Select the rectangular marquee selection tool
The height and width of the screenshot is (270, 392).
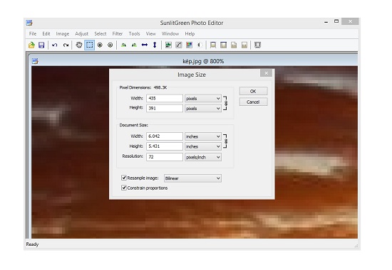(x=90, y=45)
